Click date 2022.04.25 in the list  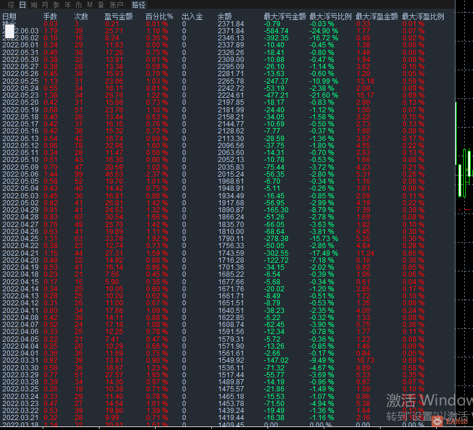pyautogui.click(x=20, y=239)
